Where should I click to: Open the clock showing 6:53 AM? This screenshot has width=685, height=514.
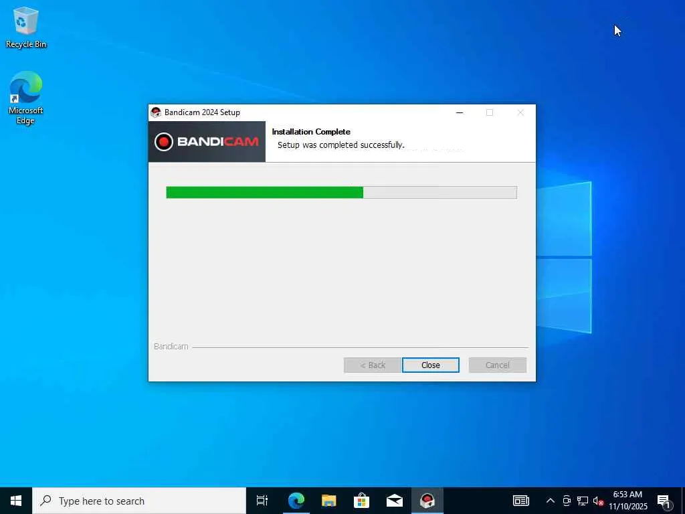coord(627,501)
